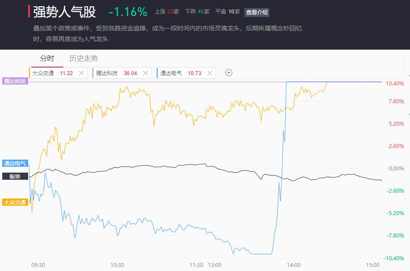
Task: Click the 上涨 23家 count
Action: click(x=167, y=12)
